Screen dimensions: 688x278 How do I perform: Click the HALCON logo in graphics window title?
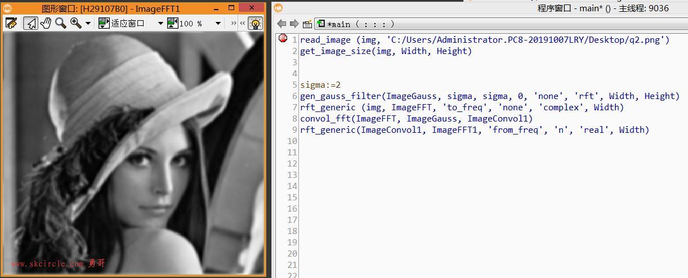pyautogui.click(x=7, y=8)
